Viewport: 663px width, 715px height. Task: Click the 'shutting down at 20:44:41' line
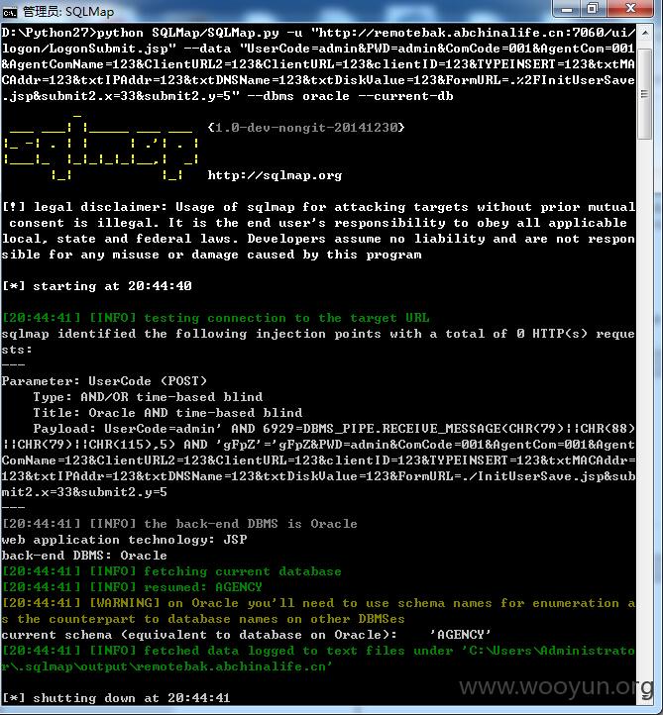(116, 698)
